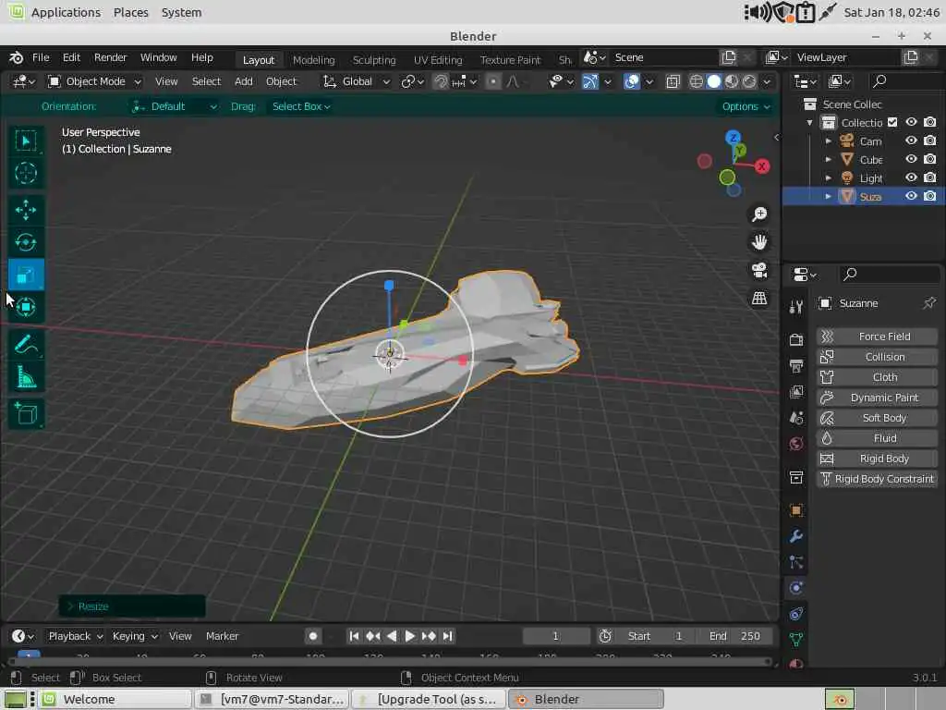Switch to the Sculpting workspace tab

tap(374, 60)
